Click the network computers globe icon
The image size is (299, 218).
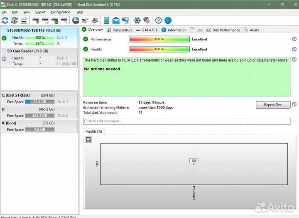(125, 20)
